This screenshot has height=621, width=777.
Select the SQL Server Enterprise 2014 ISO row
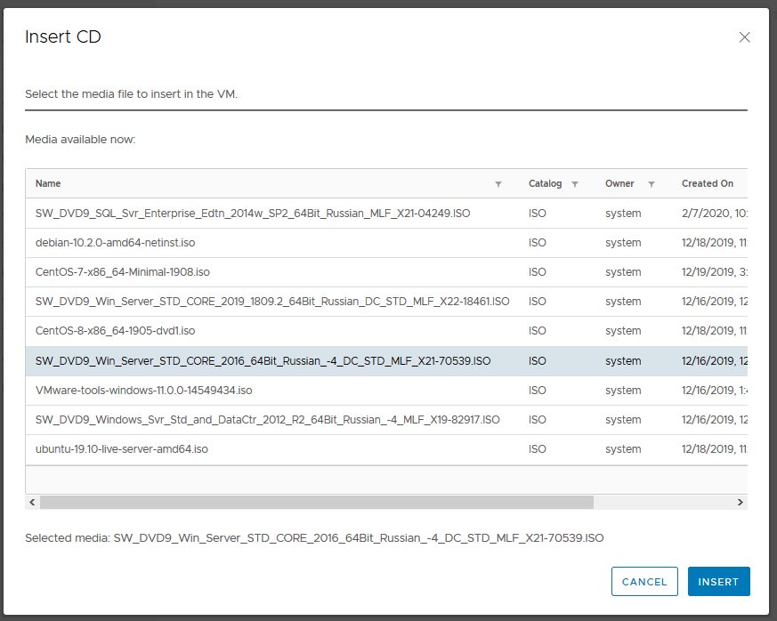386,214
